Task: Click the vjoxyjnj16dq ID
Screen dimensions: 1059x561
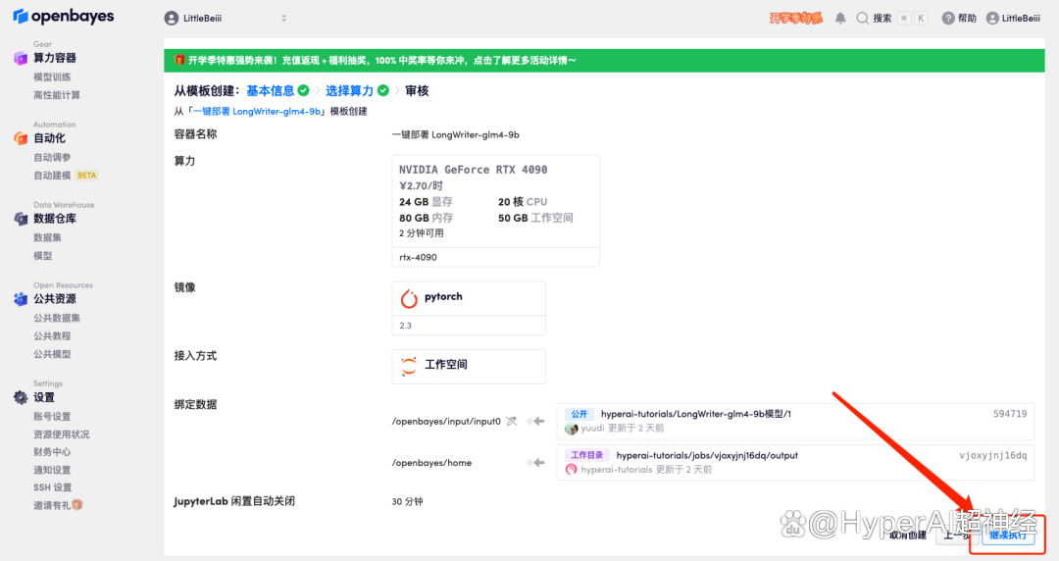Action: (992, 455)
